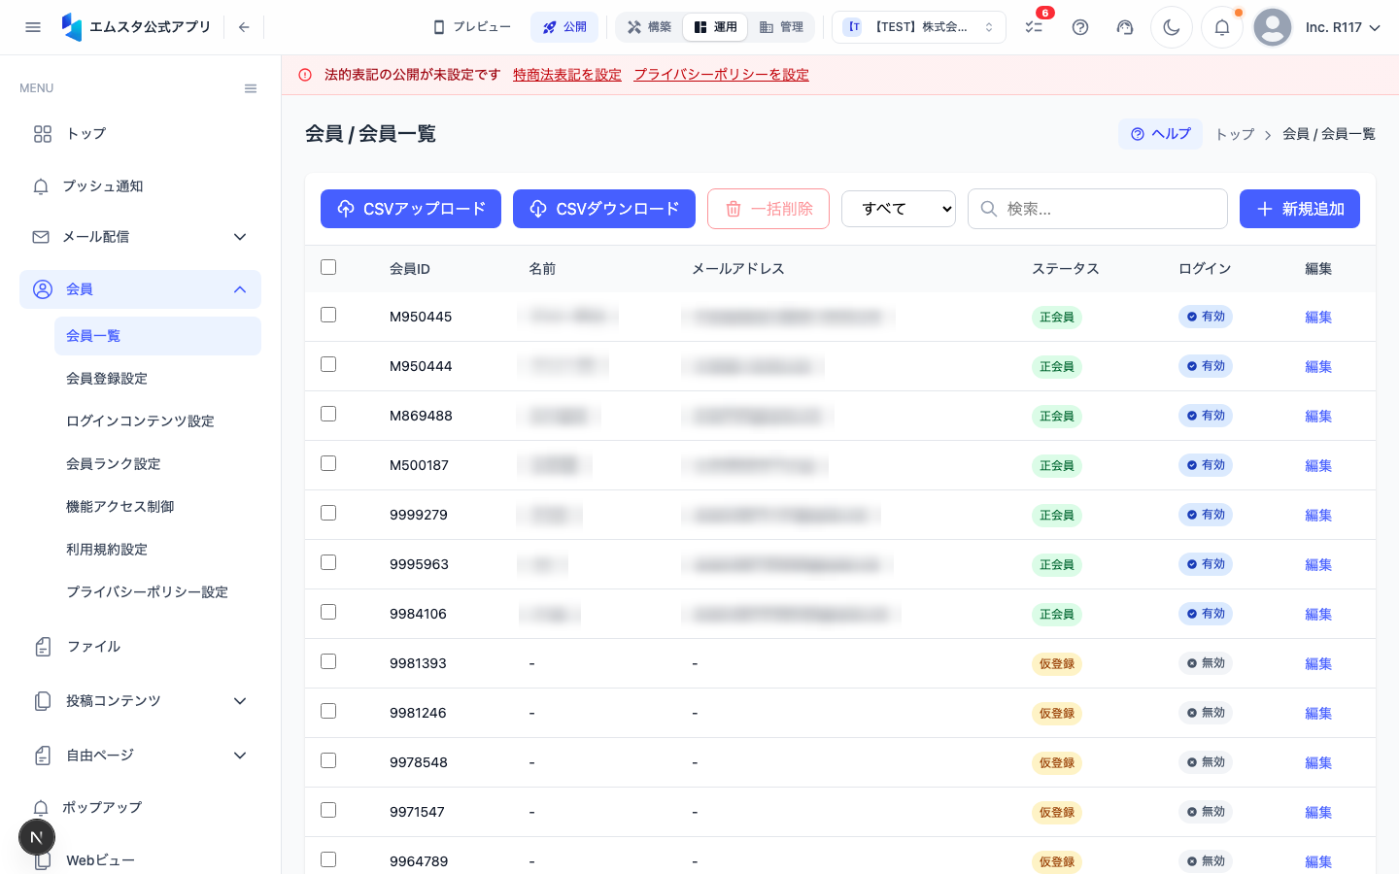Toggle dark mode with the moon icon
1399x874 pixels.
(x=1172, y=27)
